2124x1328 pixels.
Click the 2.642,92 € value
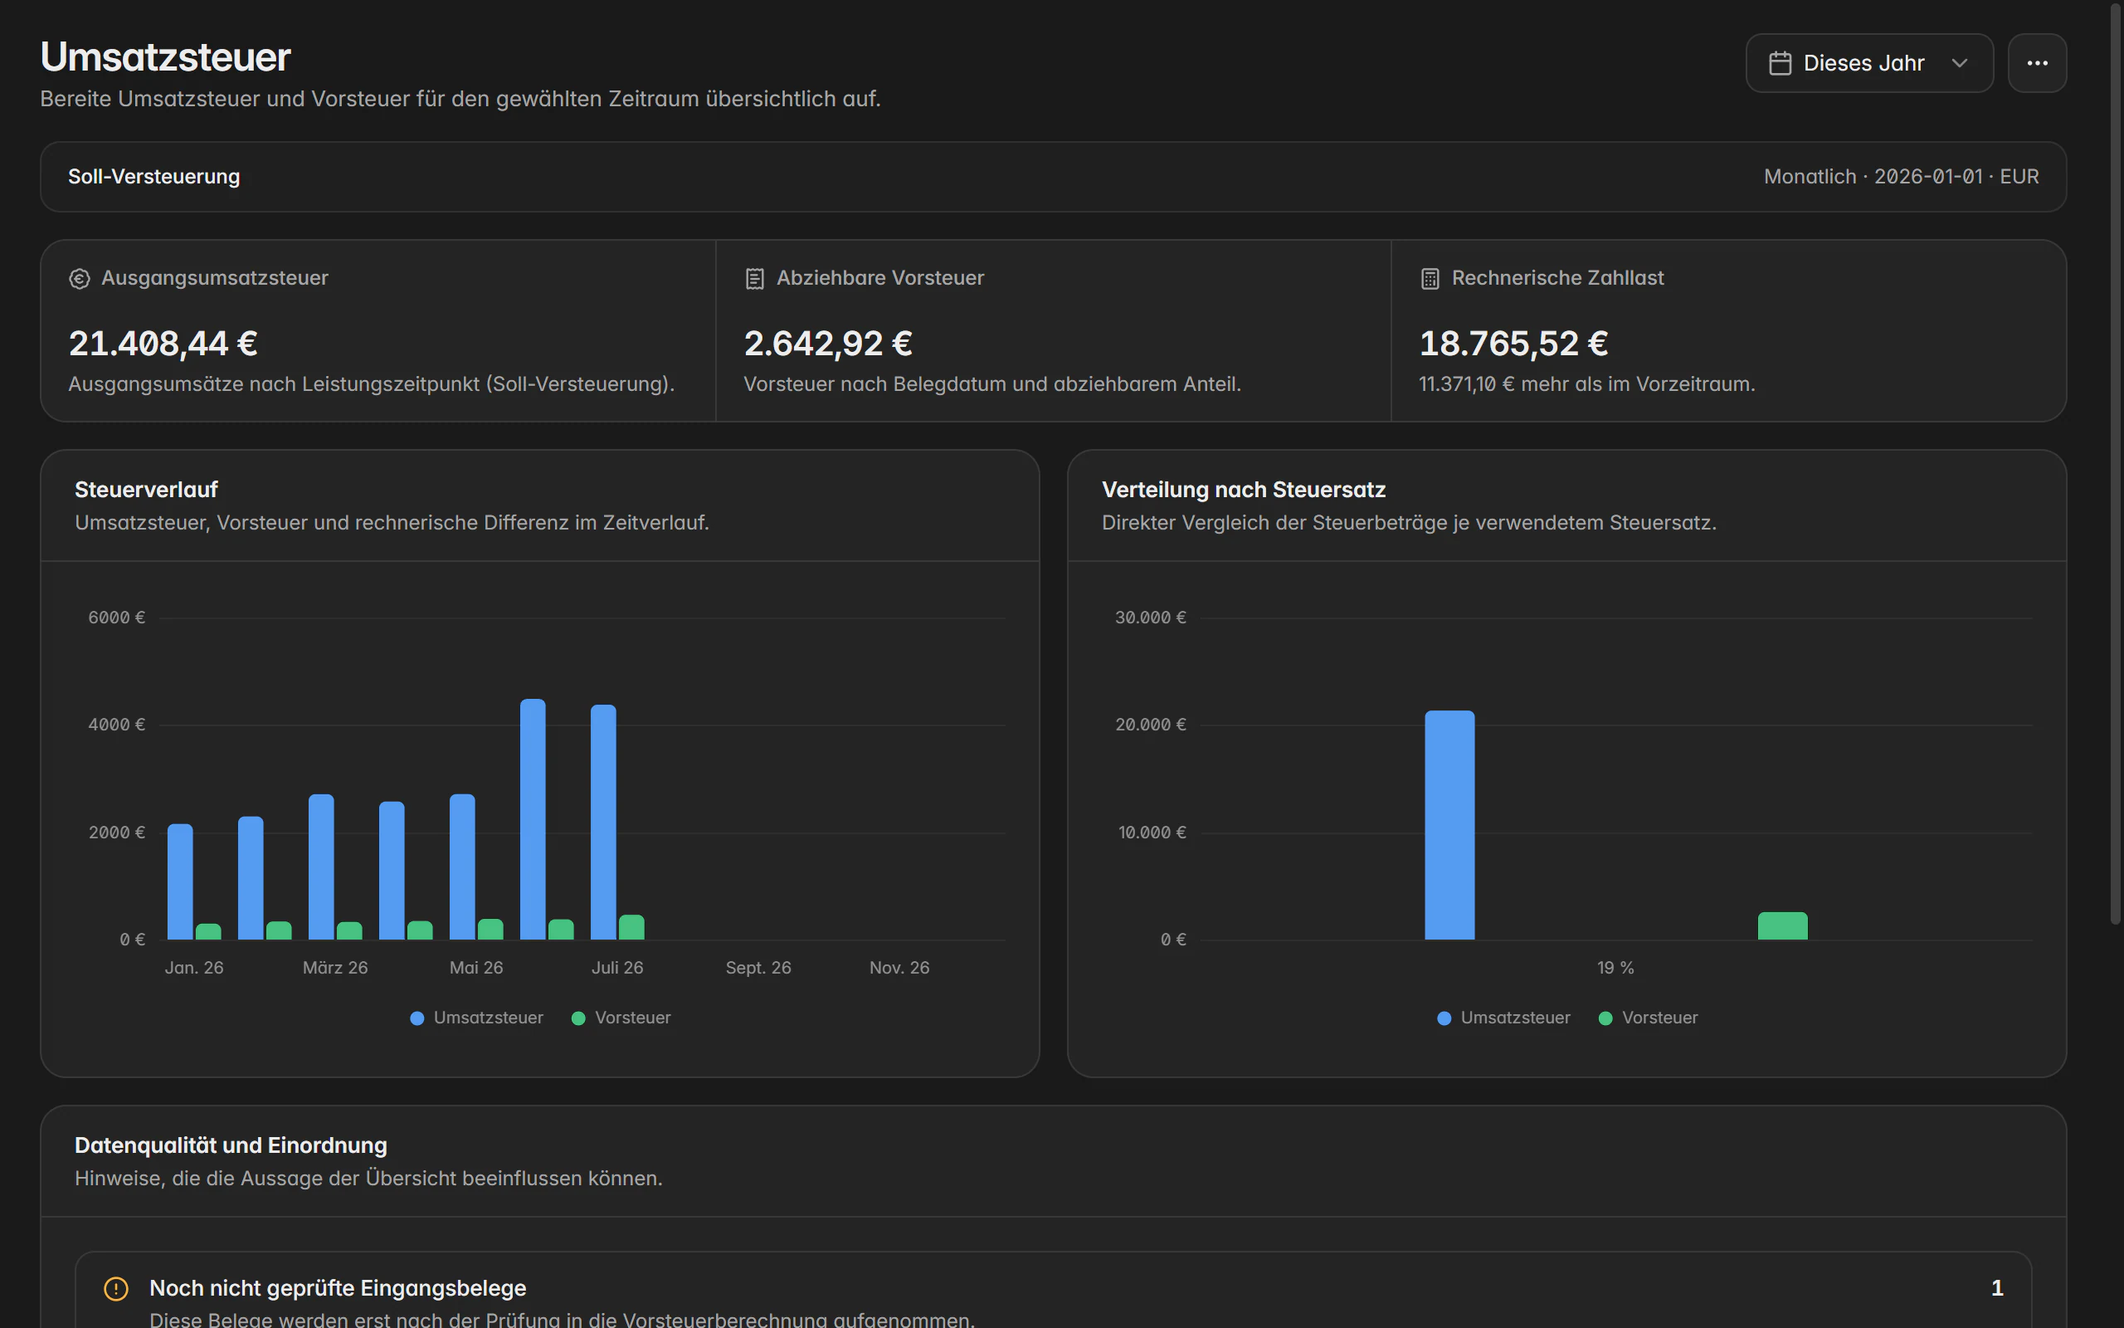coord(828,344)
